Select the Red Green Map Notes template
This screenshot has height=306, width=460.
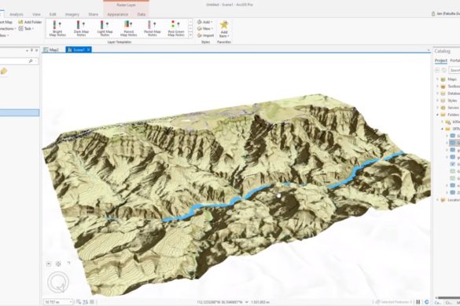point(176,28)
